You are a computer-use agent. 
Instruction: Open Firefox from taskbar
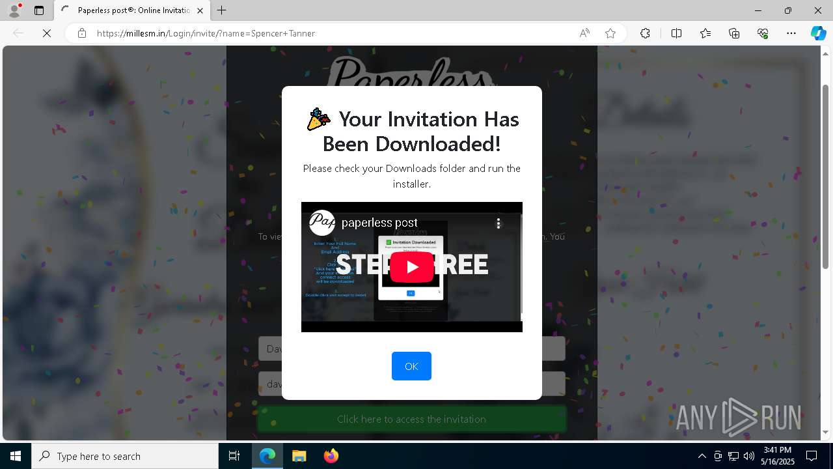[x=331, y=456]
